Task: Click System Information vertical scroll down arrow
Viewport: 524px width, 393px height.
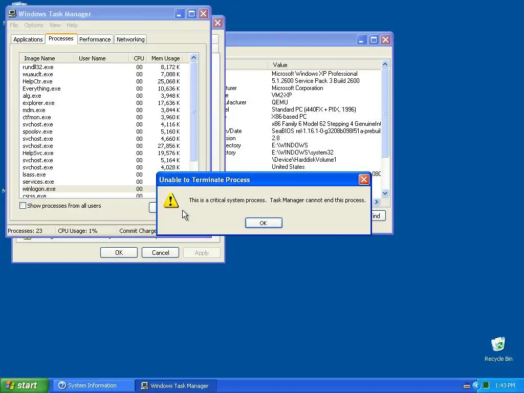Action: 385,193
